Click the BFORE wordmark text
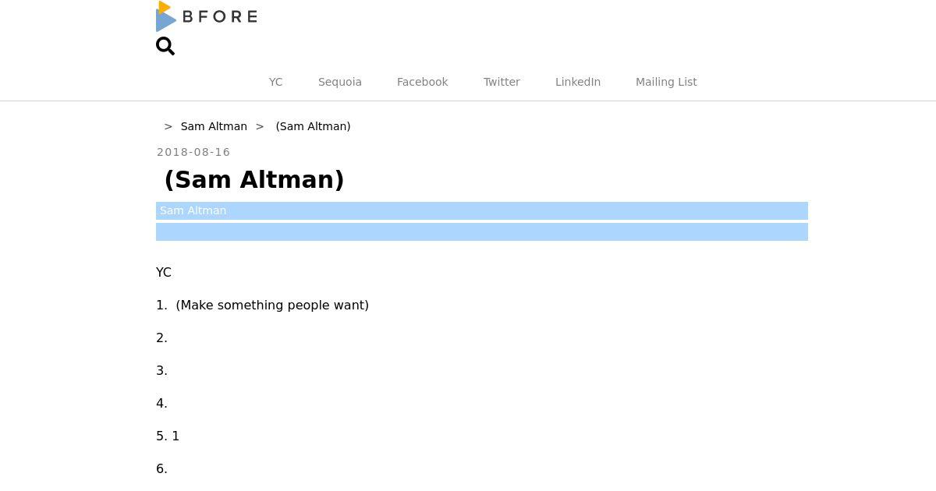The height and width of the screenshot is (491, 936). pyautogui.click(x=219, y=16)
